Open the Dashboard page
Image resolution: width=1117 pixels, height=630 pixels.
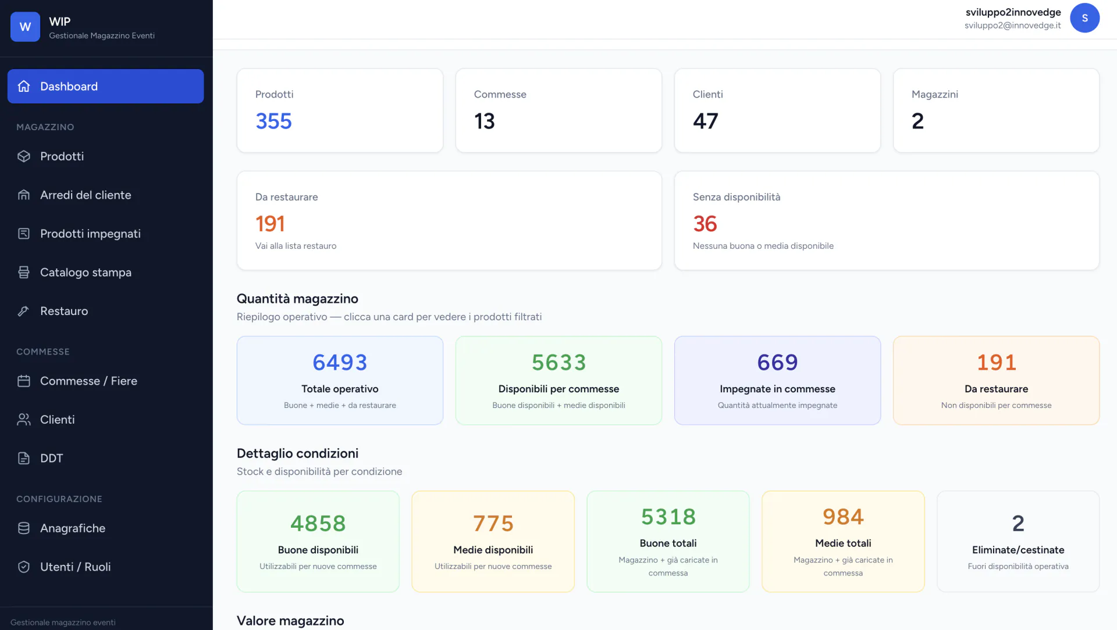click(105, 86)
